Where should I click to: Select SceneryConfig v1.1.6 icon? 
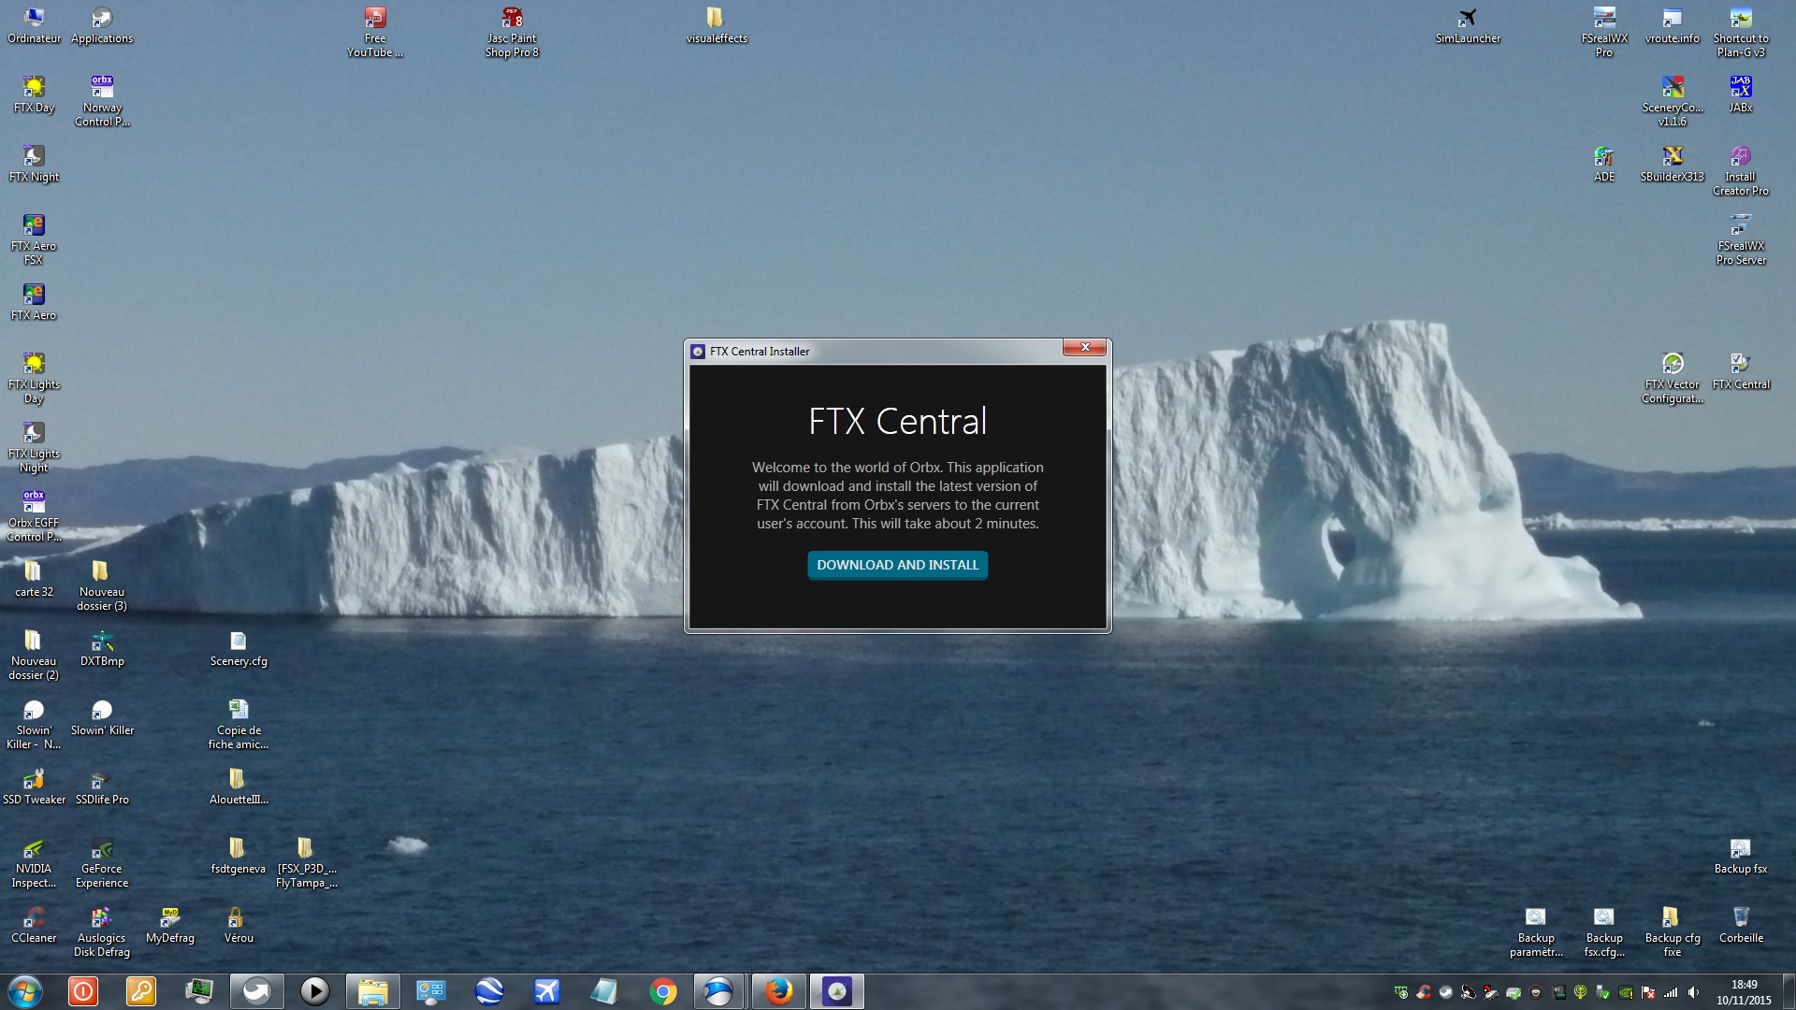pos(1673,101)
